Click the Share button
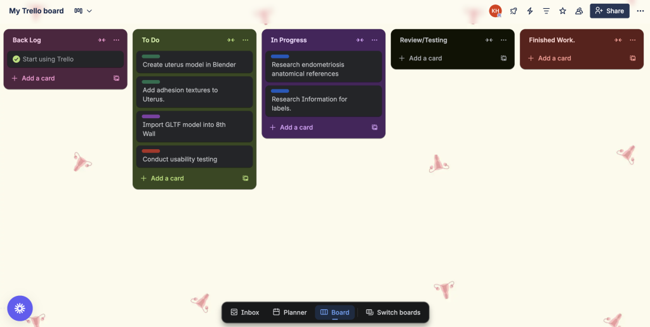The width and height of the screenshot is (650, 327). pyautogui.click(x=609, y=11)
